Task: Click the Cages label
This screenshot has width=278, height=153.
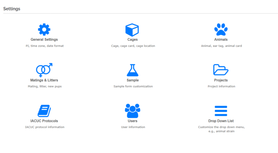Action: pos(133,39)
